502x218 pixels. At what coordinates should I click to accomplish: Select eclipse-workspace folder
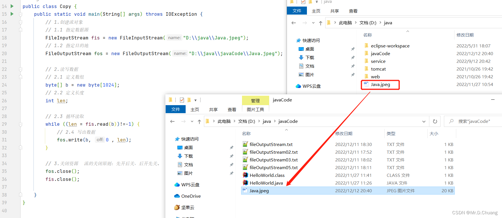pyautogui.click(x=387, y=46)
